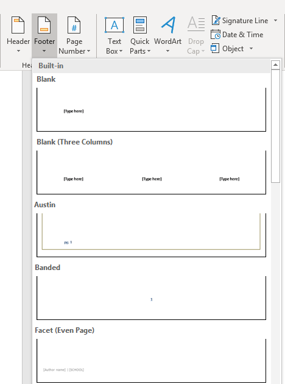285x384 pixels.
Task: Select the WordArt icon
Action: 168,25
